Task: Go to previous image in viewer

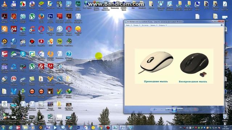Action: tap(168, 109)
